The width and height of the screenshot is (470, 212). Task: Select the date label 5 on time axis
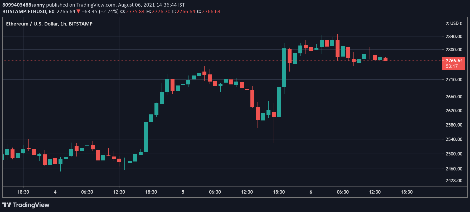183,192
